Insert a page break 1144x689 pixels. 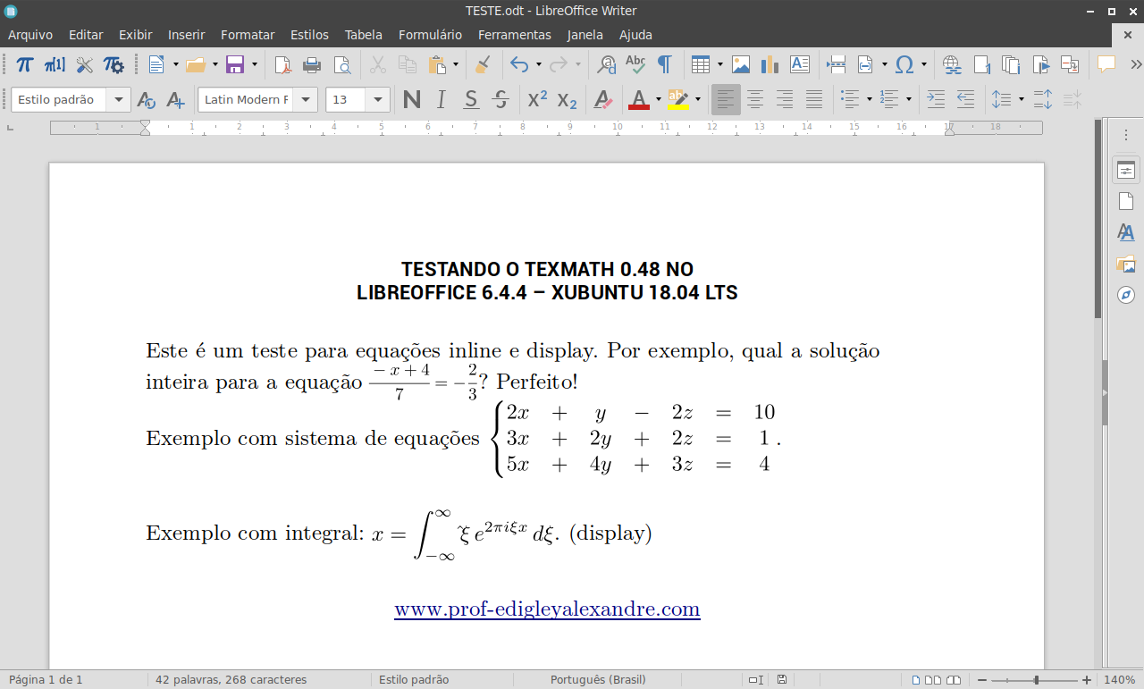(x=837, y=64)
